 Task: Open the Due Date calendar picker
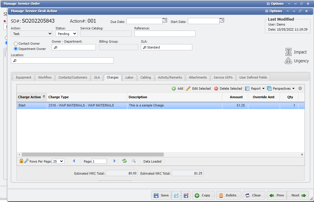(164, 21)
